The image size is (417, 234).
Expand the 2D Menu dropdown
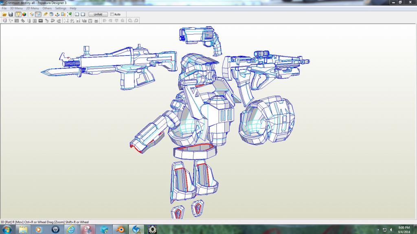33,8
